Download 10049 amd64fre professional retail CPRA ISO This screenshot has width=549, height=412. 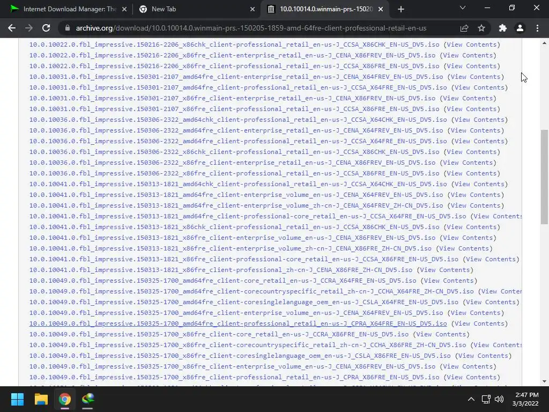[238, 323]
